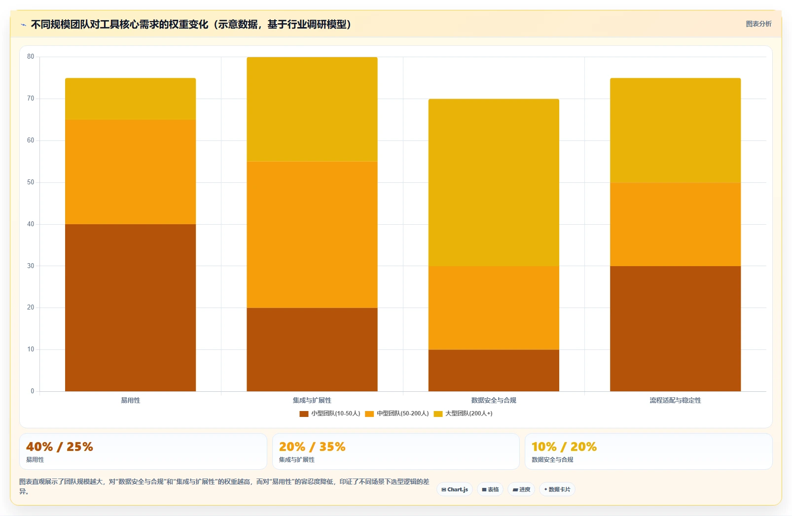The height and width of the screenshot is (516, 792).
Task: Click the dark brown 数据安全与合规 bar segment
Action: (494, 371)
